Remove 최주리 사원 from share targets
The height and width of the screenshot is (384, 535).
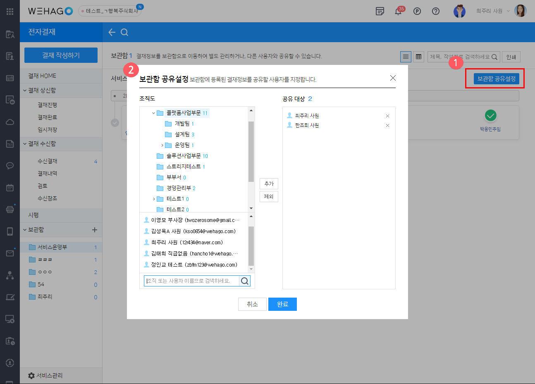(387, 116)
